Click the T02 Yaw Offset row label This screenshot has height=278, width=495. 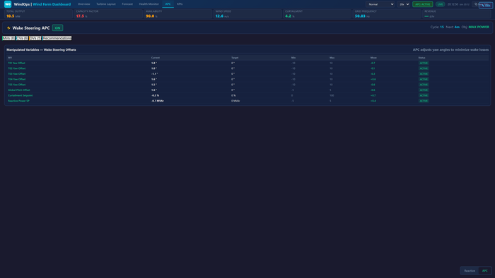[17, 68]
